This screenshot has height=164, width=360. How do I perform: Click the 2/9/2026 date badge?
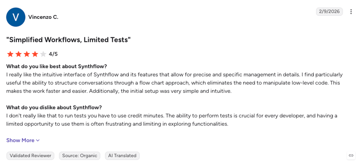329,12
